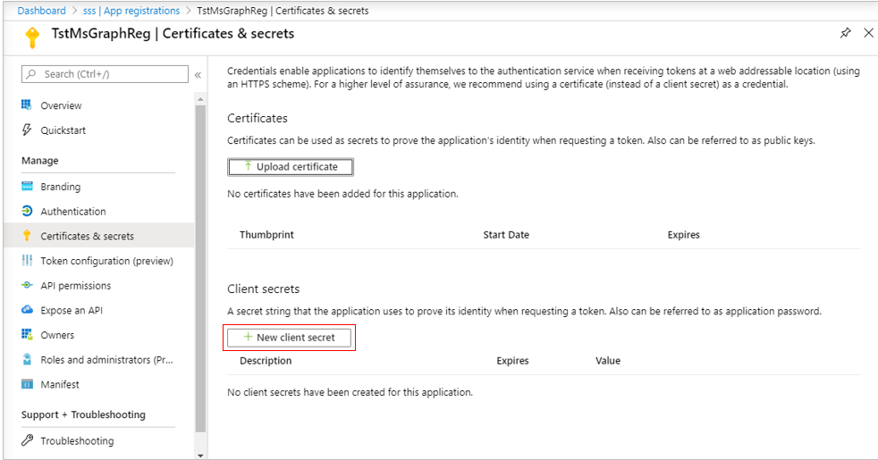This screenshot has height=460, width=878.
Task: Click the Start Date column header
Action: click(x=506, y=235)
